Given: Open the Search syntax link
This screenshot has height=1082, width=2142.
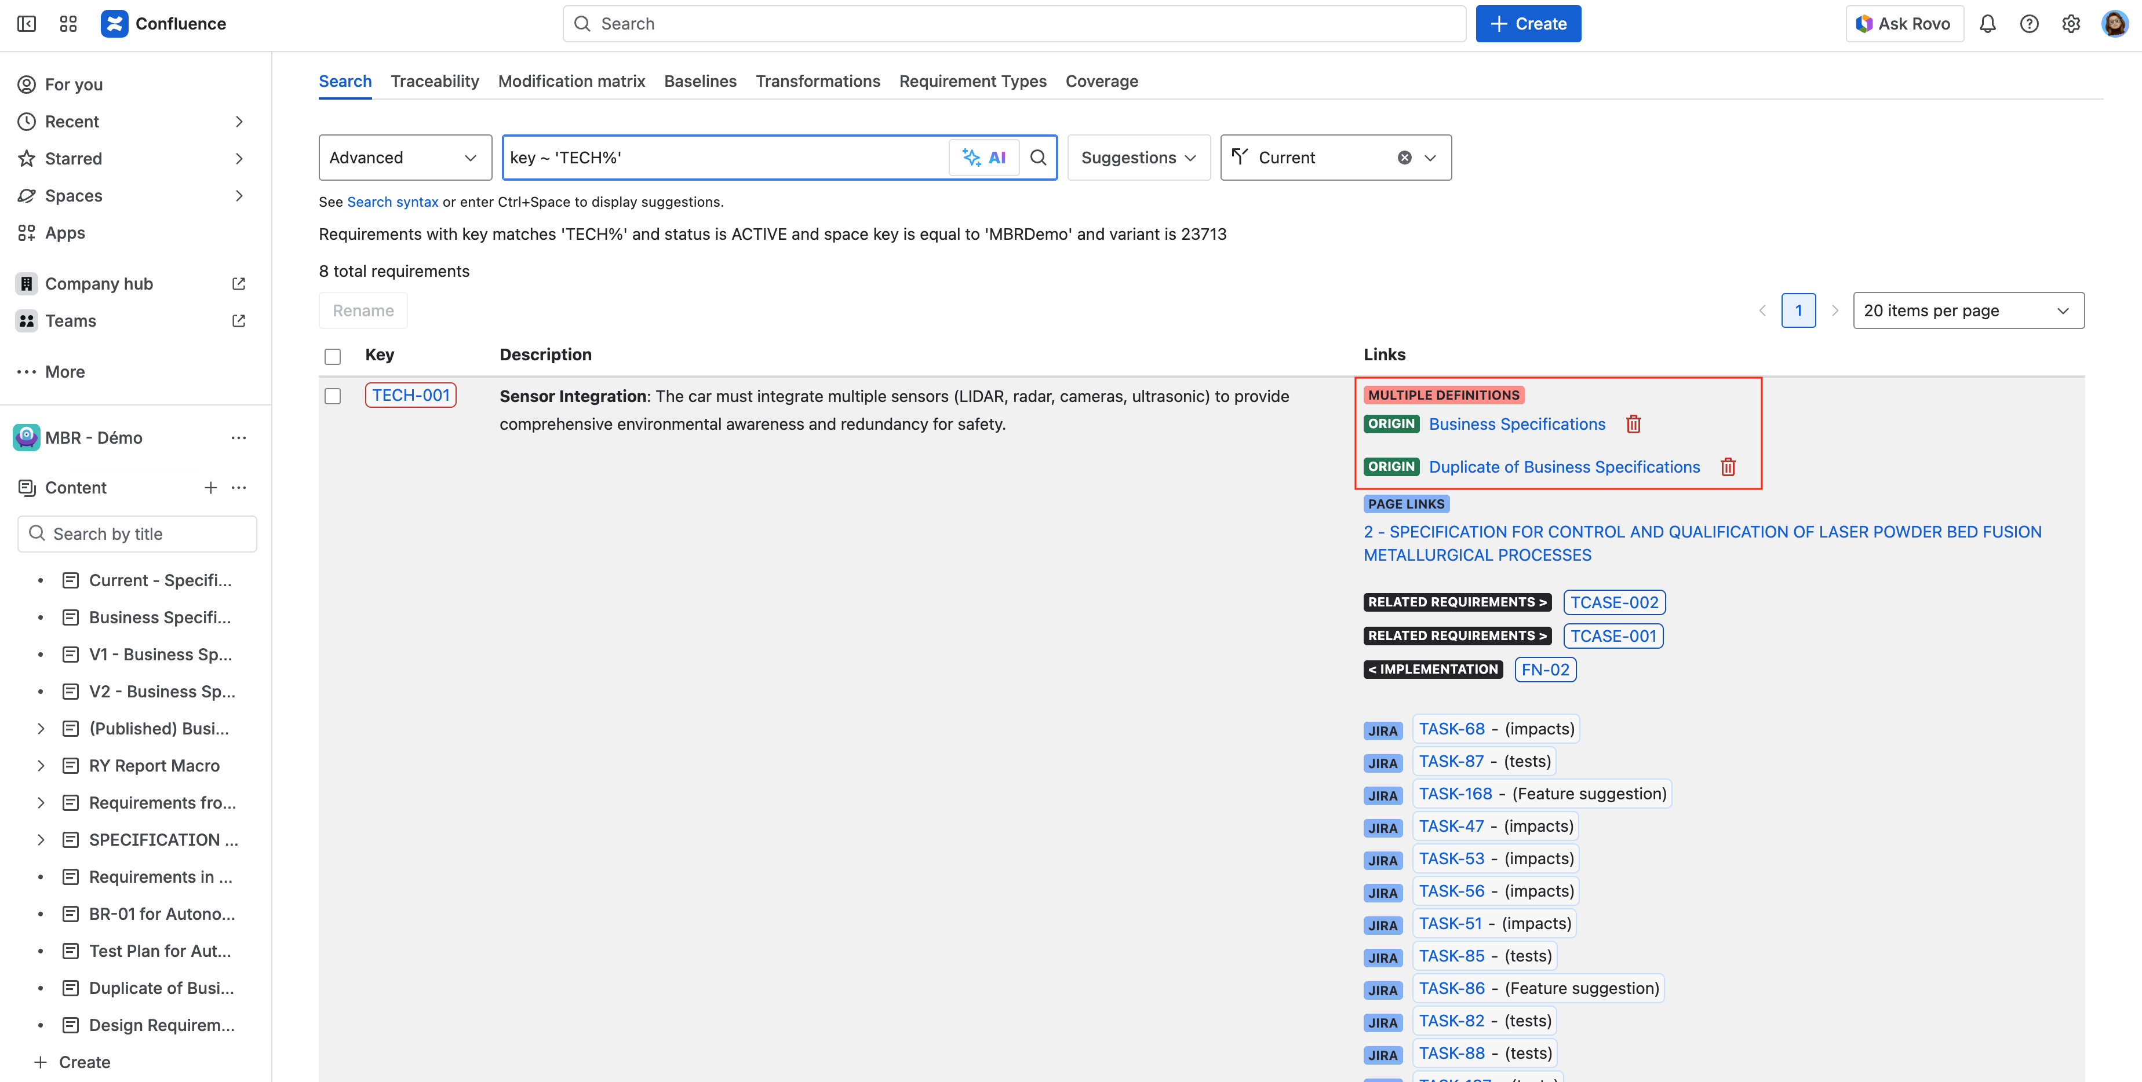Looking at the screenshot, I should [x=392, y=202].
